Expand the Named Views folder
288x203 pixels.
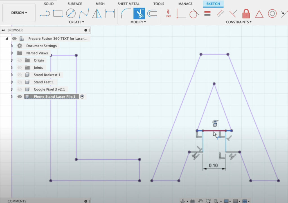point(12,53)
